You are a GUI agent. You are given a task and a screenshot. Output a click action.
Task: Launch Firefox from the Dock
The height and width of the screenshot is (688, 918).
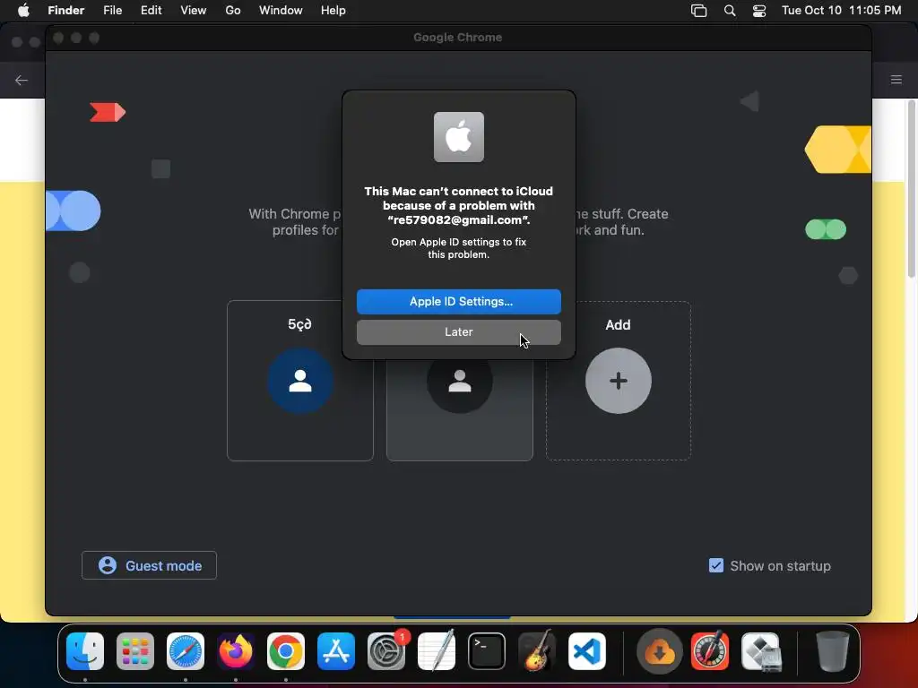tap(236, 651)
